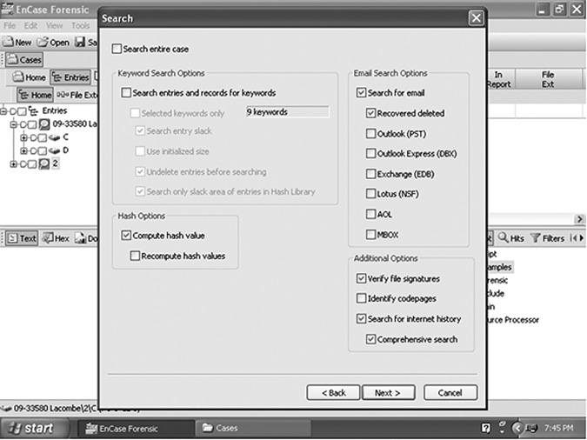Uncheck Compute hash value
Screen dimensions: 587x440
tap(126, 235)
